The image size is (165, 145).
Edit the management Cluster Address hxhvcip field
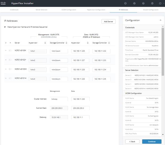tap(59, 99)
